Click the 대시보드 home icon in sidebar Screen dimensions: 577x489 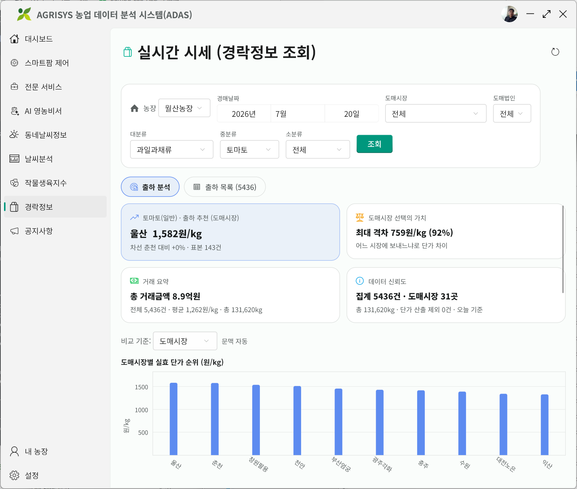click(x=14, y=39)
